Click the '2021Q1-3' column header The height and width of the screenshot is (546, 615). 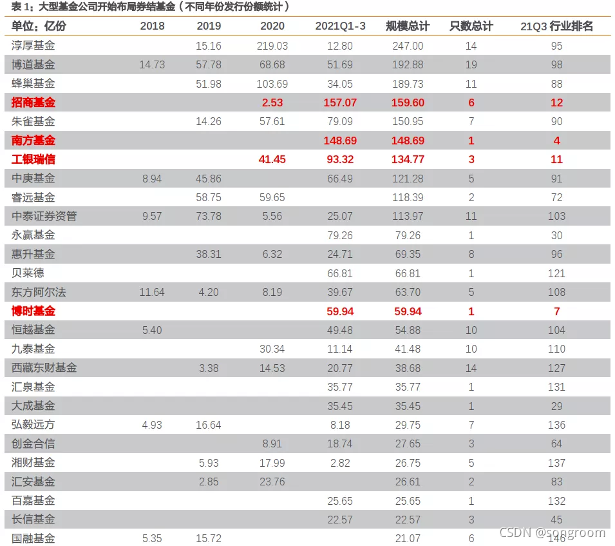(340, 26)
